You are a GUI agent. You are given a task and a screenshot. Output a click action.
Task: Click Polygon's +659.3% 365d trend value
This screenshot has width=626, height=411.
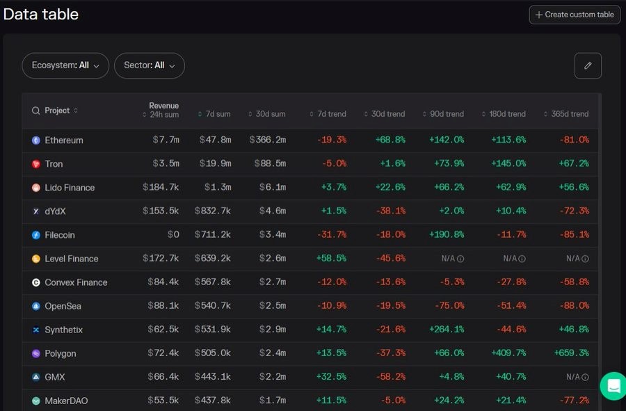click(572, 353)
